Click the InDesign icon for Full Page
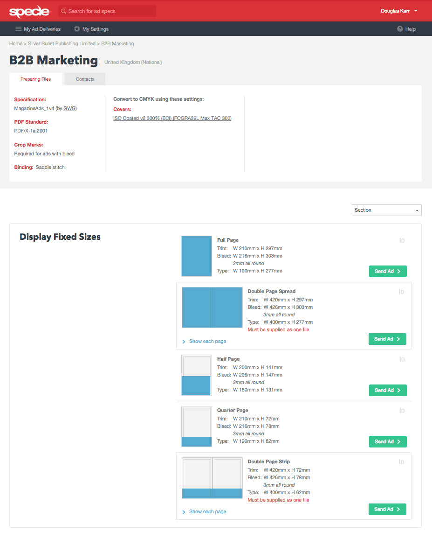 tap(402, 240)
